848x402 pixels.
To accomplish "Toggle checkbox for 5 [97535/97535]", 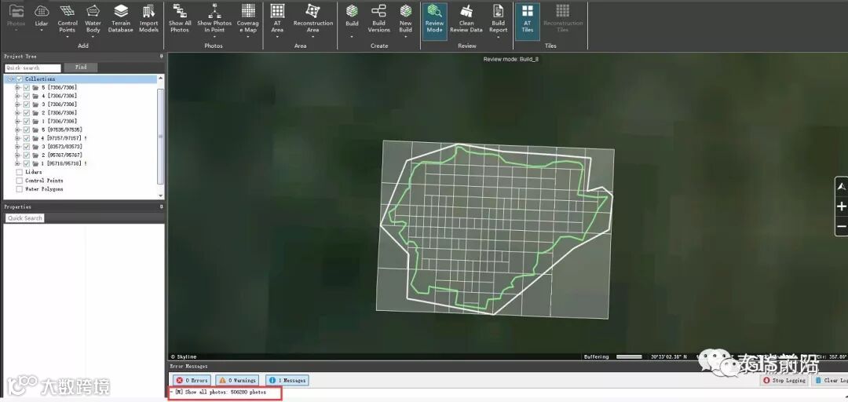I will click(27, 130).
